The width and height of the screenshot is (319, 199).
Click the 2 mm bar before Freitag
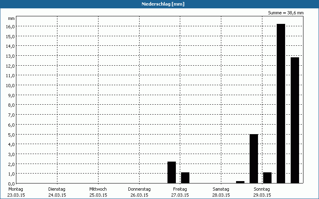[172, 172]
